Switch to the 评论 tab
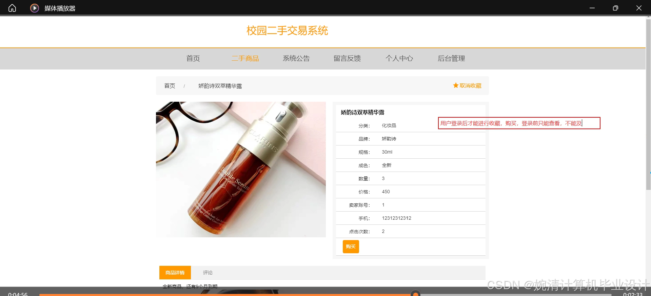Screen dimensions: 651x296 pos(208,273)
